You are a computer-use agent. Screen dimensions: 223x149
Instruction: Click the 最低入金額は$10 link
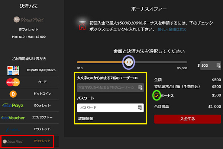(x=172, y=29)
